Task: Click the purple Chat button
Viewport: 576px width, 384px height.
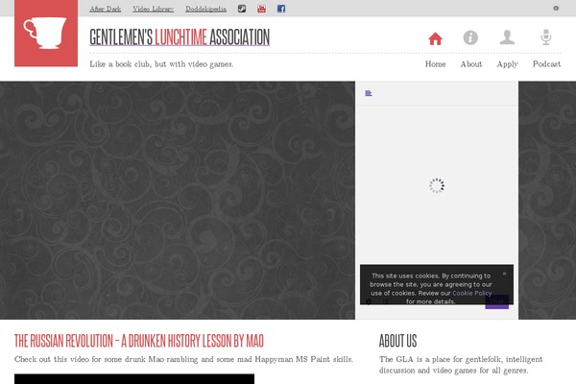Action: tap(496, 301)
